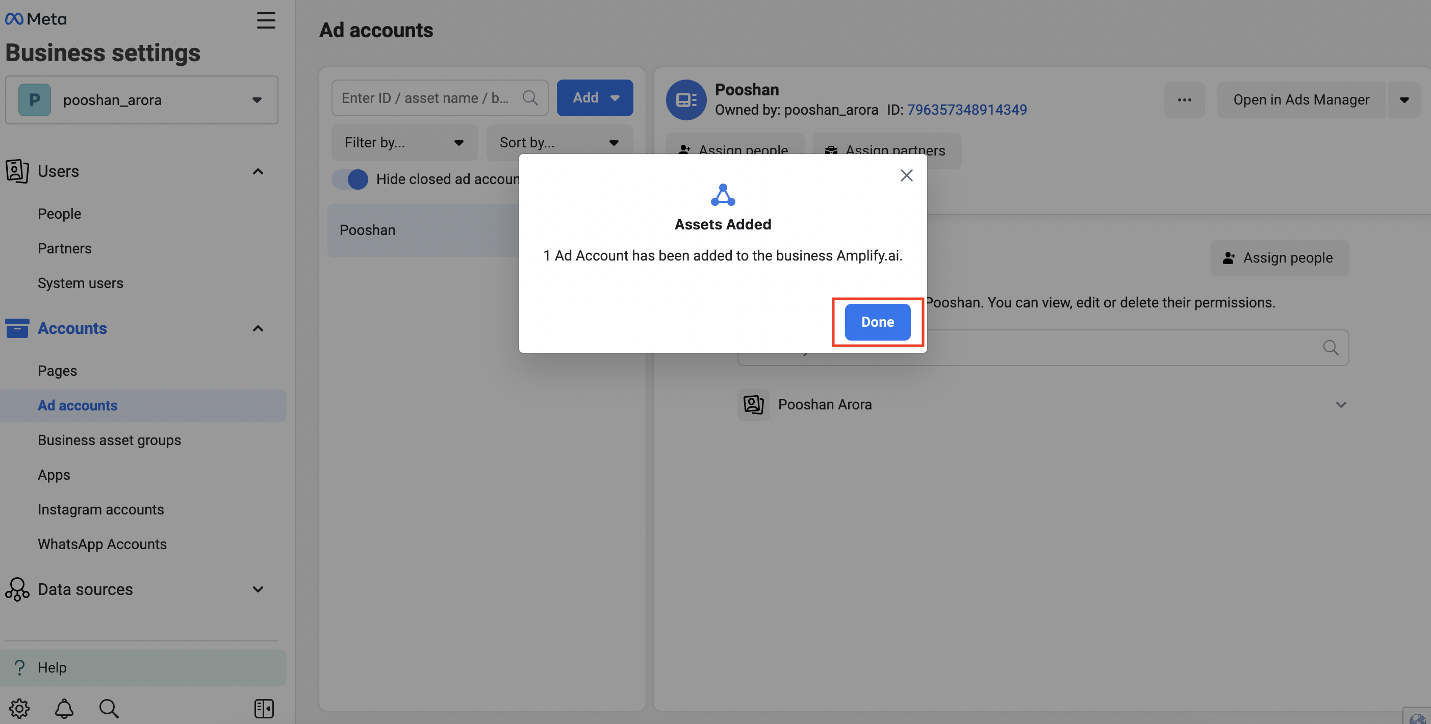
Task: Expand the Data sources chevron
Action: [x=258, y=589]
